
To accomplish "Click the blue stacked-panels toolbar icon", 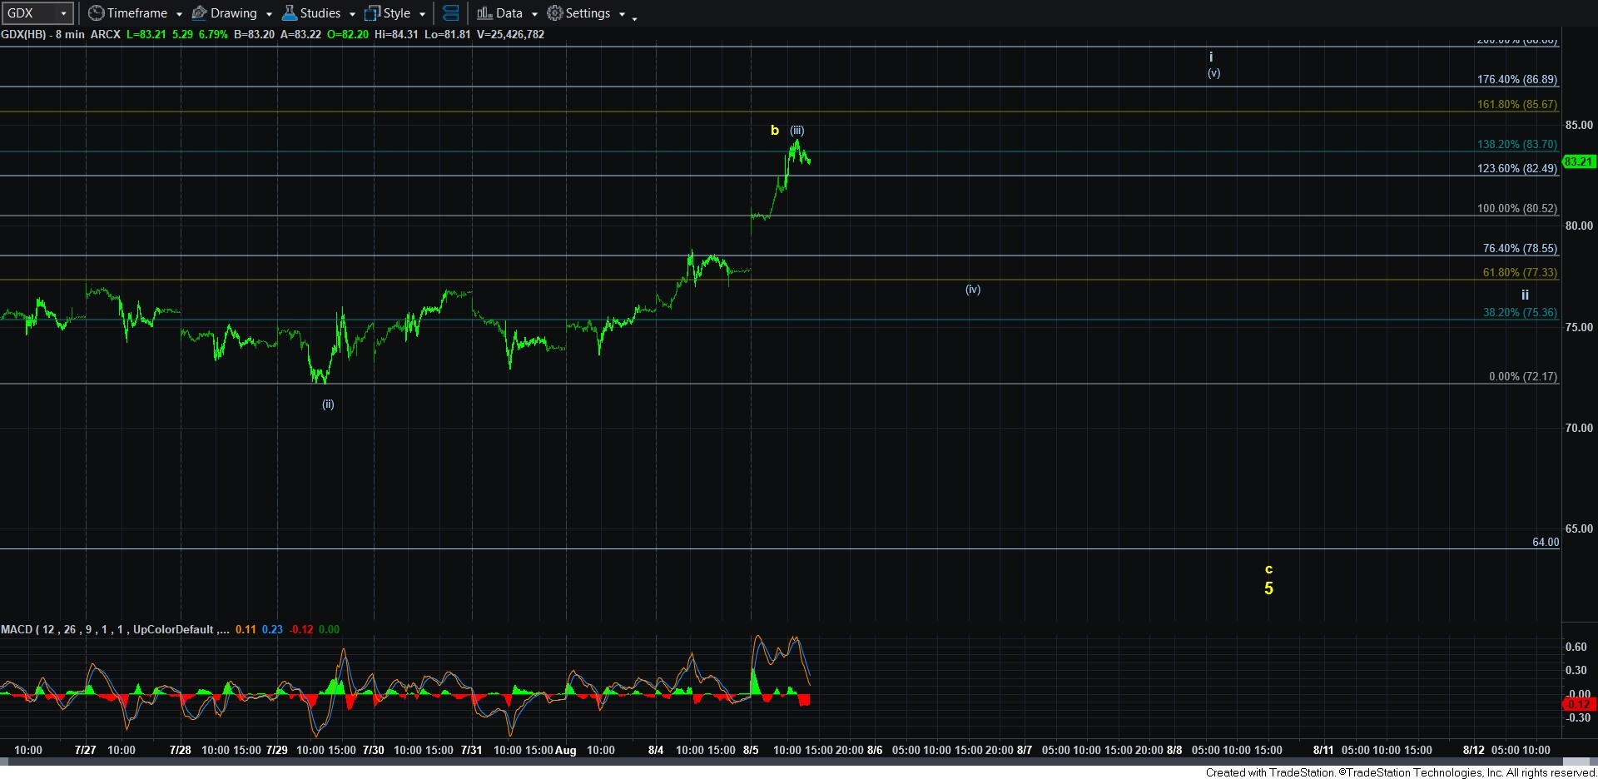I will (x=451, y=13).
